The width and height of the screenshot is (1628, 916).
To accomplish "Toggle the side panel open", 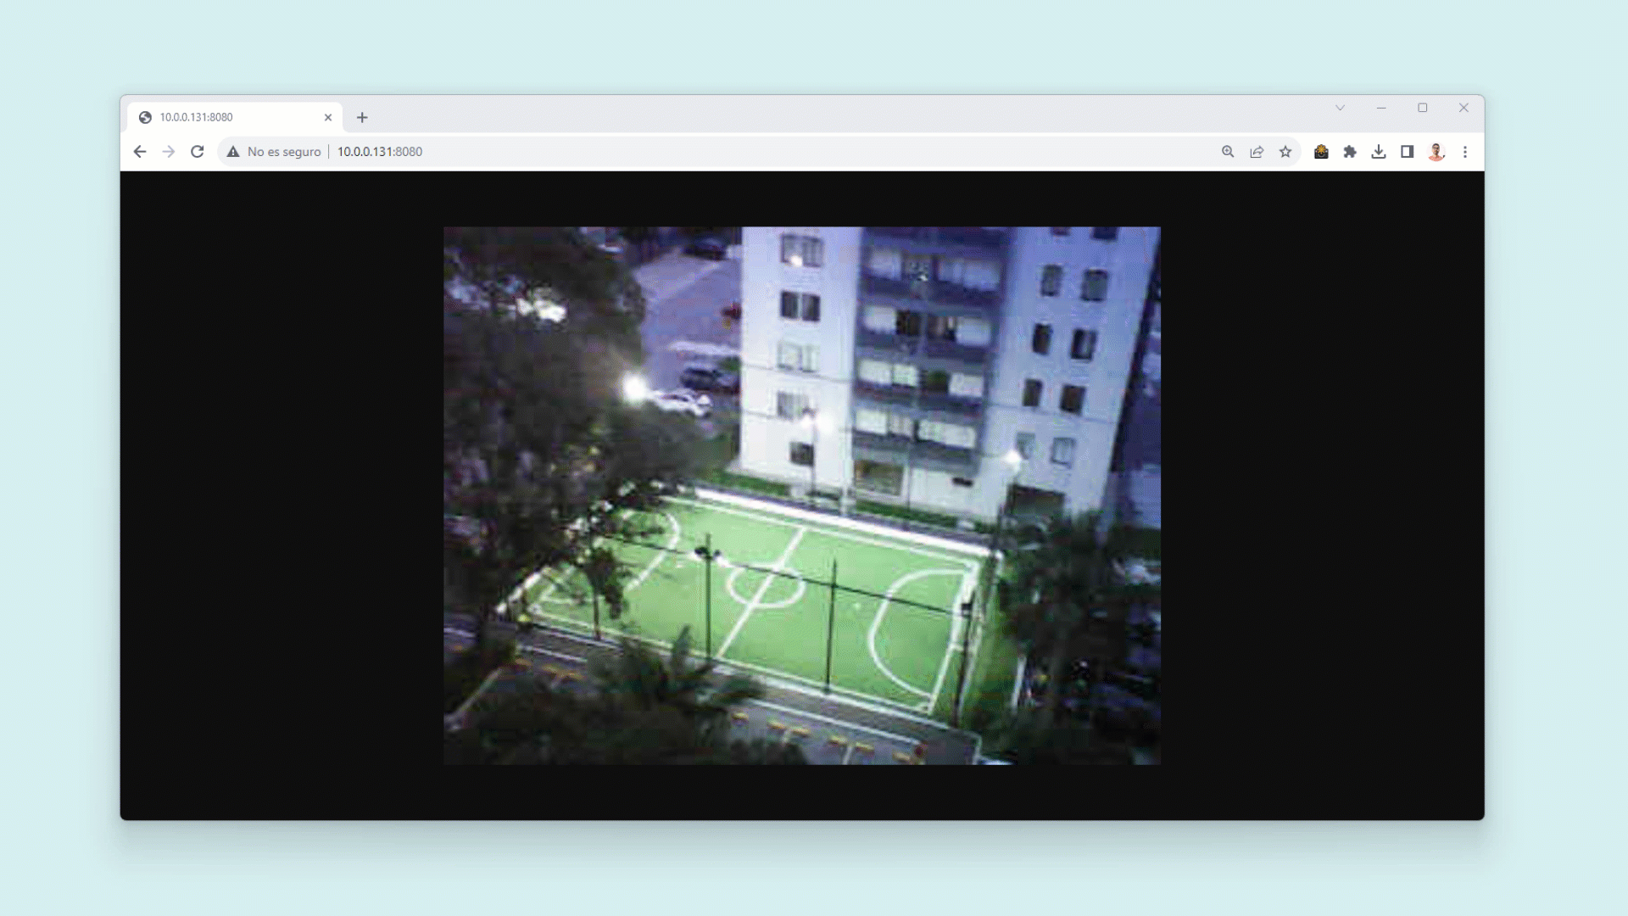I will [x=1408, y=152].
